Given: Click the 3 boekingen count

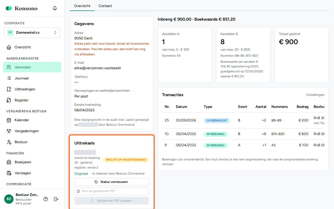Looking at the screenshot, I should click(x=315, y=95).
